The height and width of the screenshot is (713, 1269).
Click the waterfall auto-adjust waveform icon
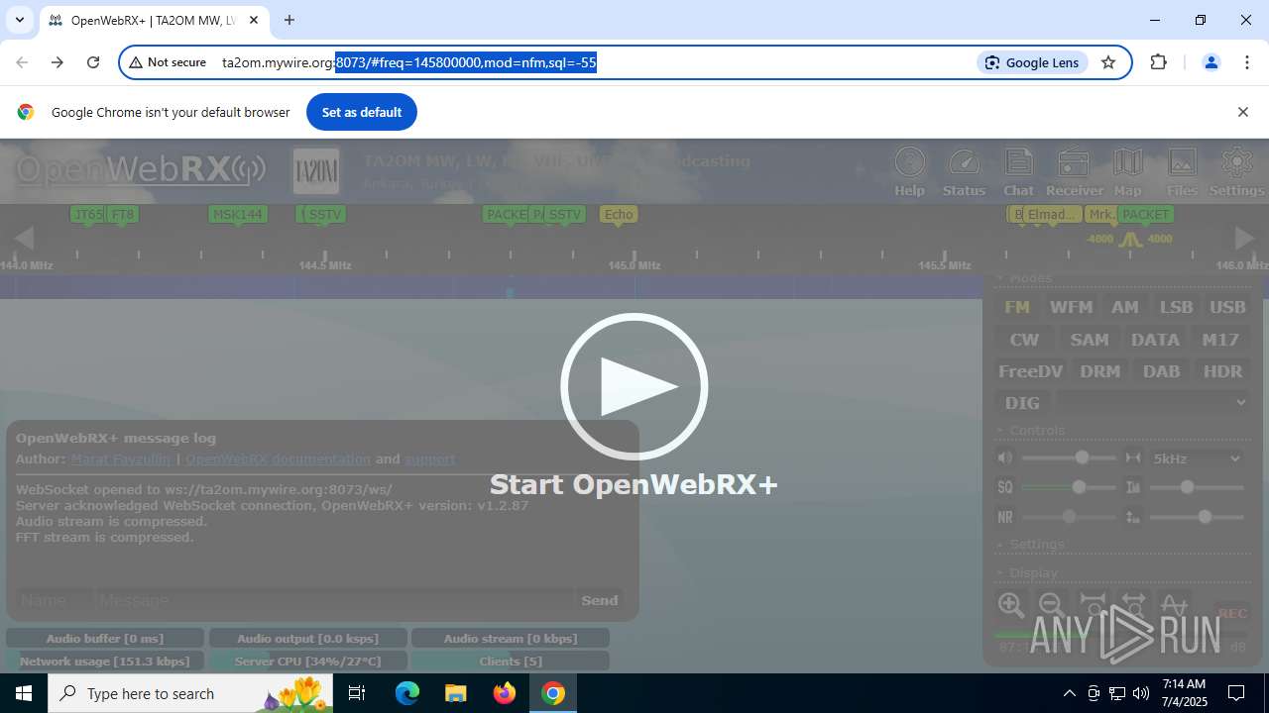coord(1174,605)
